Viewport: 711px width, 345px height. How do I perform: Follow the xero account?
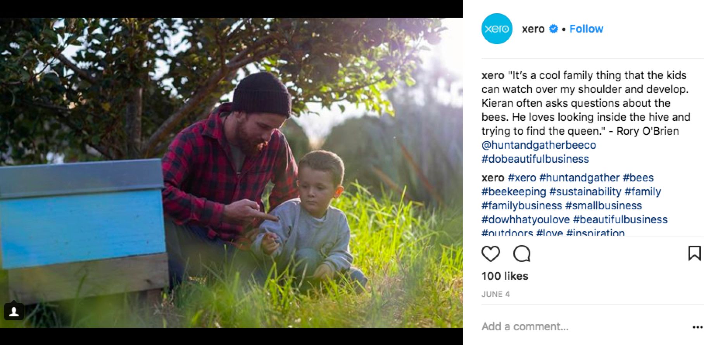586,29
